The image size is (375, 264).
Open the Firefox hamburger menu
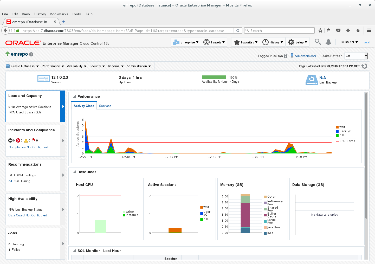(369, 30)
